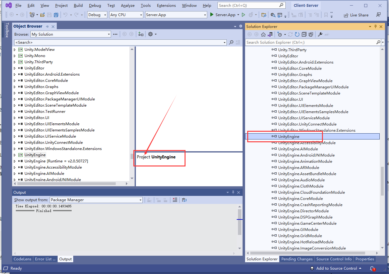Click the Object Browser settings gear icon
The height and width of the screenshot is (274, 389).
[150, 34]
